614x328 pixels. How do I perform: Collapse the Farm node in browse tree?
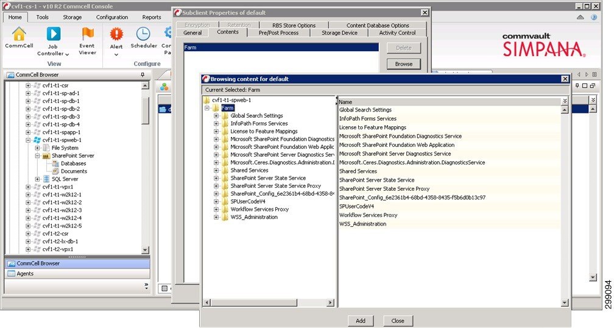pyautogui.click(x=206, y=108)
